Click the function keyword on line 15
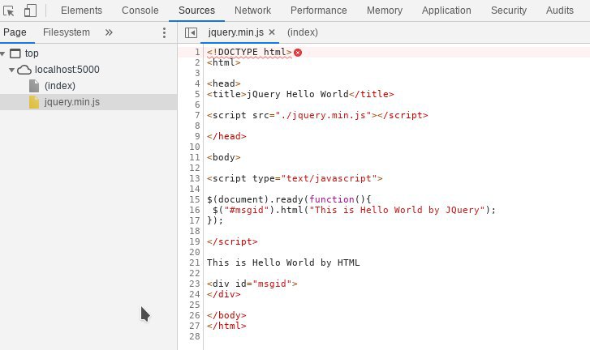Viewport: 590px width, 350px height. (331, 199)
